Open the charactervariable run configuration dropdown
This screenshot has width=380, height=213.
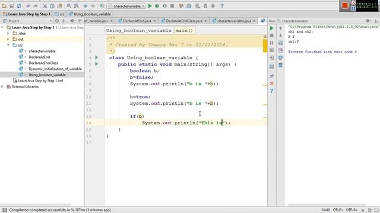[x=126, y=6]
